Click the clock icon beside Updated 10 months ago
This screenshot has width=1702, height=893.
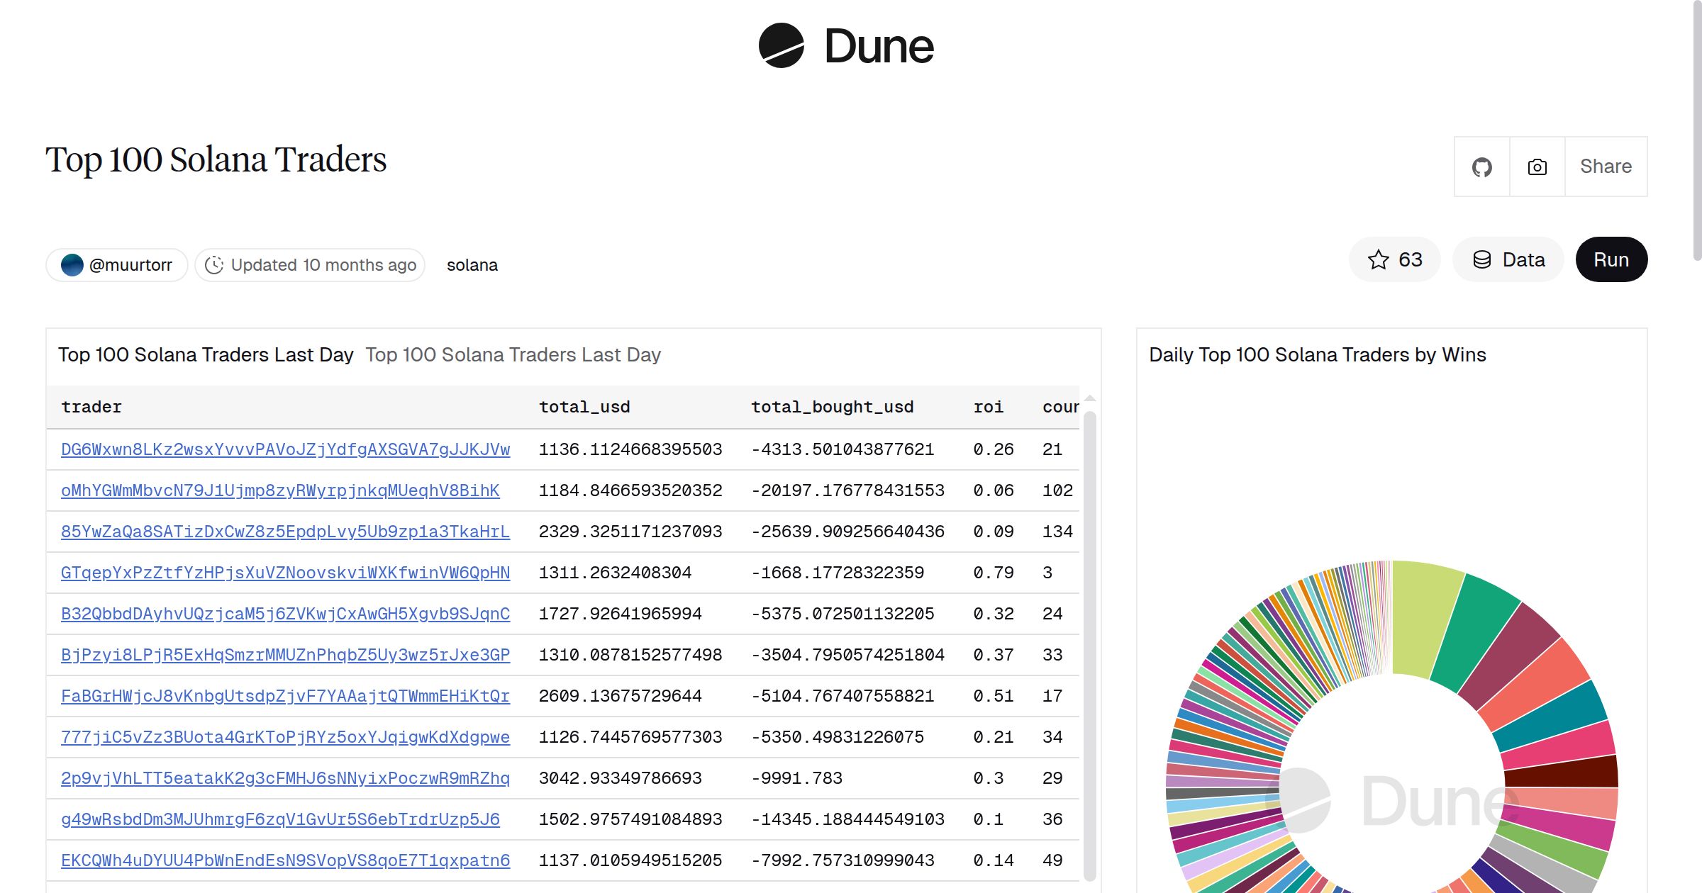coord(215,264)
